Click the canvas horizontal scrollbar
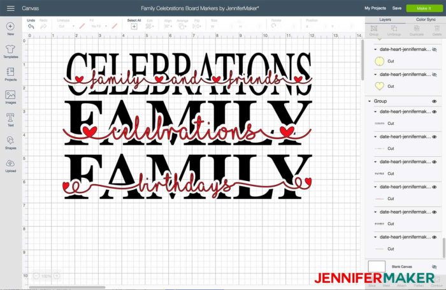Viewport: 446px width, 290px height. 67,287
